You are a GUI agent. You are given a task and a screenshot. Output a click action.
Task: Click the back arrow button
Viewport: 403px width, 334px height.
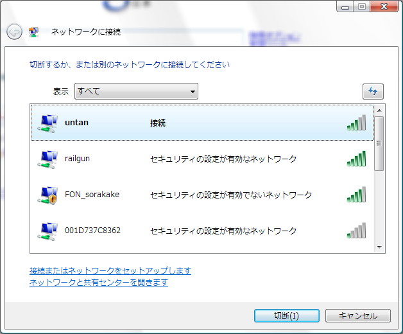[x=14, y=31]
